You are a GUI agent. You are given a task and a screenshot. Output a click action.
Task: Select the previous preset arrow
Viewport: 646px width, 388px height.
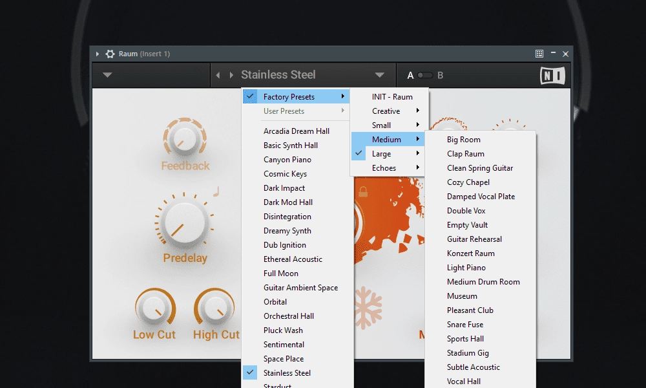[218, 75]
